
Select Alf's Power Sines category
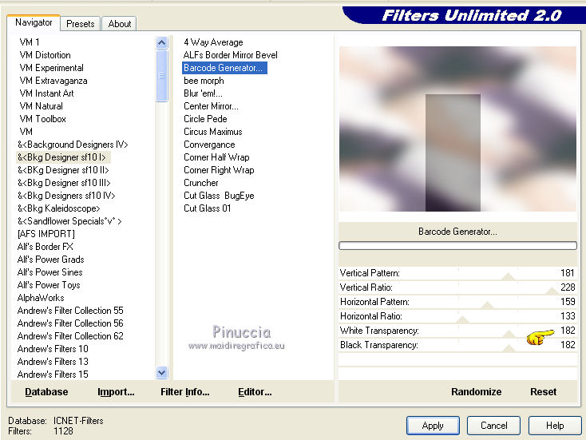50,272
